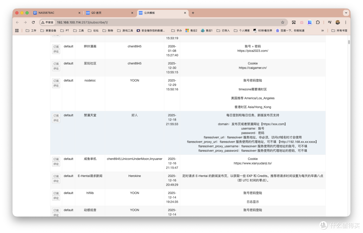Close the 公共模板 tab
Image resolution: width=363 pixels, height=233 pixels.
[x=185, y=13]
